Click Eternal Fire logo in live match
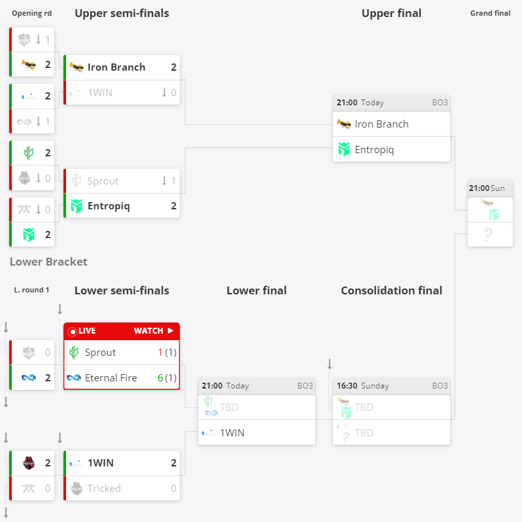The width and height of the screenshot is (522, 522). [74, 378]
